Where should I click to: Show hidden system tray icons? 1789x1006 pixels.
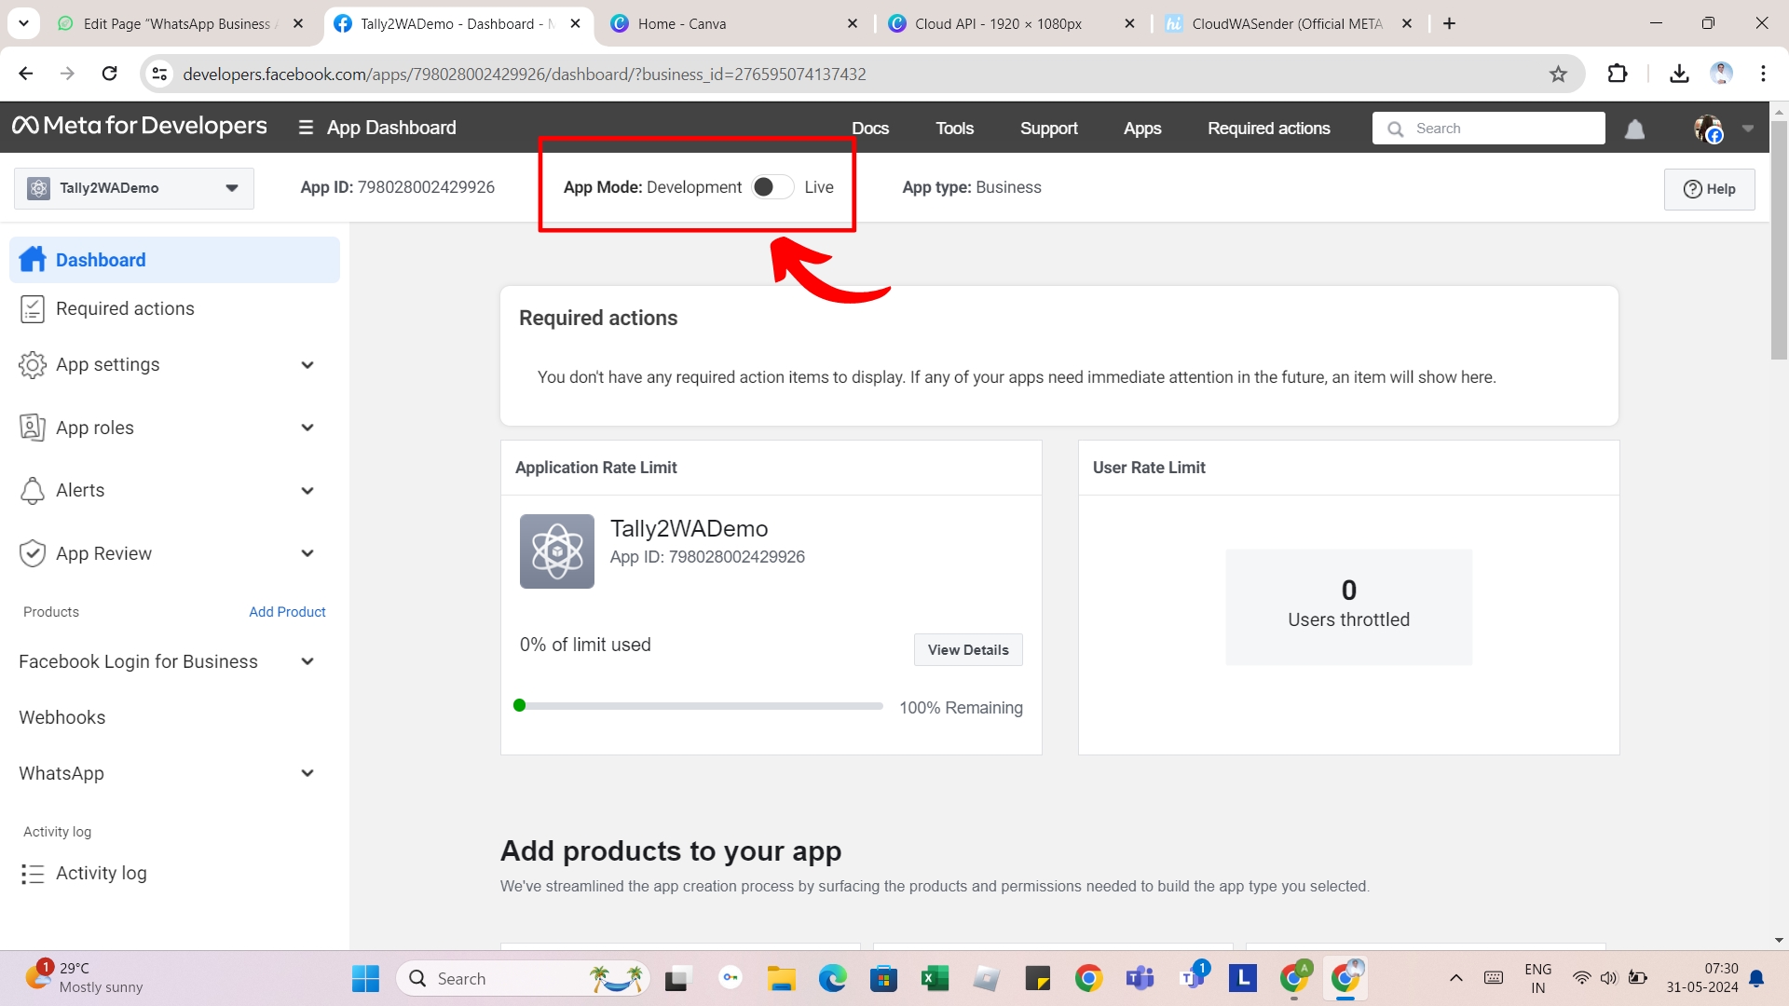1455,978
